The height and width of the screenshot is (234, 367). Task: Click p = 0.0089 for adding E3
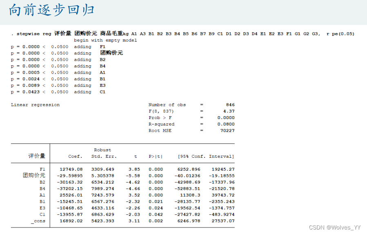(x=25, y=86)
